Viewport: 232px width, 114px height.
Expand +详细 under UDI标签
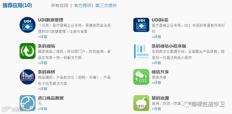[156, 37]
